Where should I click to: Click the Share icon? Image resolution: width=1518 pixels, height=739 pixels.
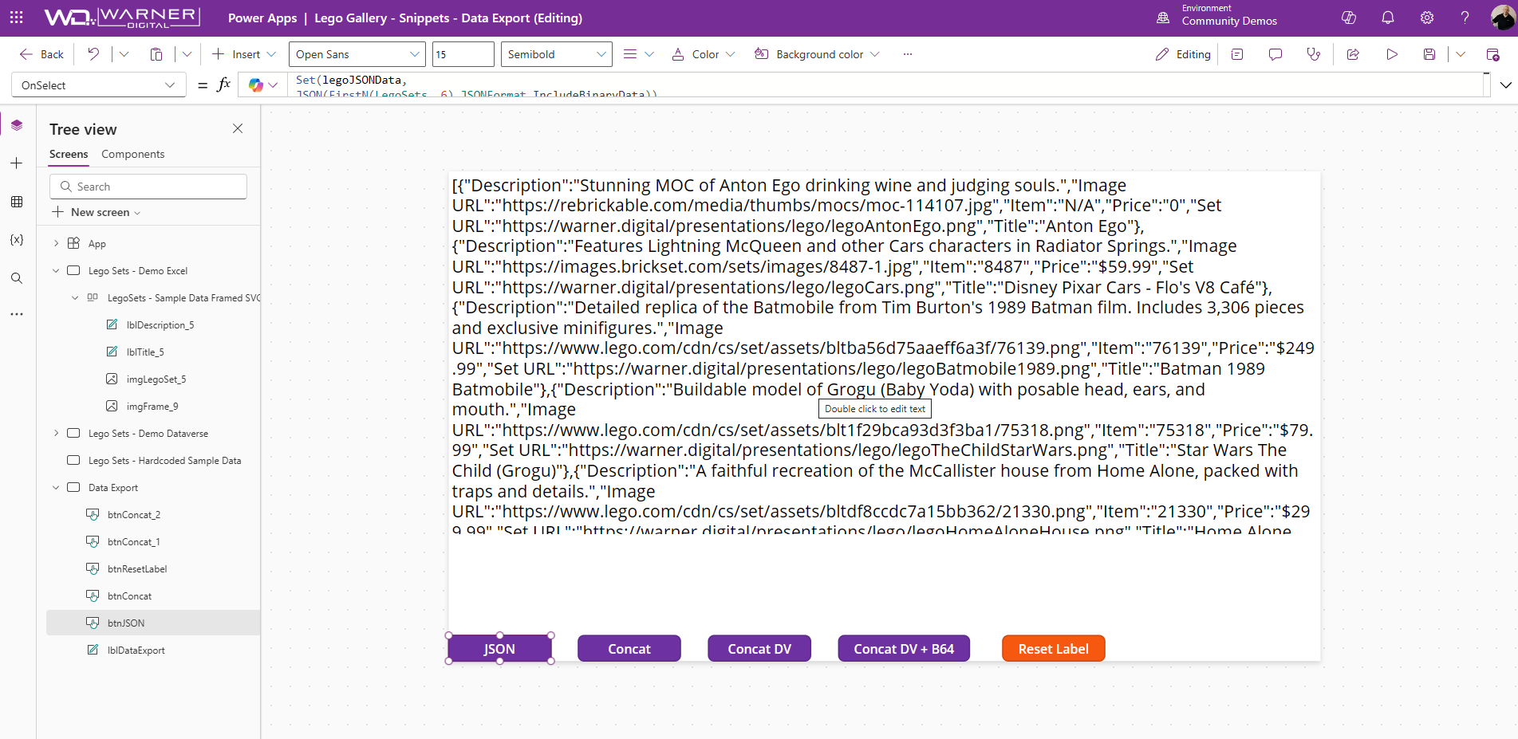click(1353, 54)
